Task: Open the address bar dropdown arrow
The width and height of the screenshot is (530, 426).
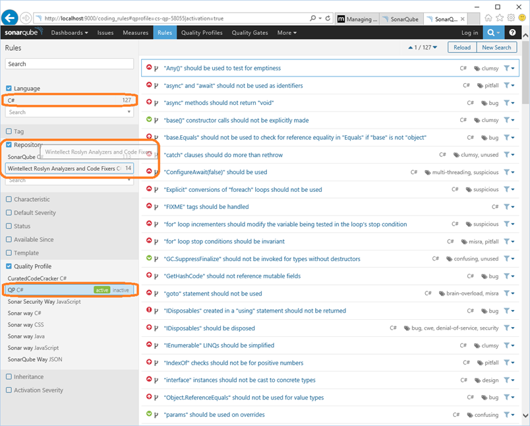Action: pyautogui.click(x=320, y=18)
